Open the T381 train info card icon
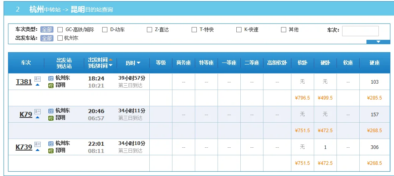 [38, 79]
